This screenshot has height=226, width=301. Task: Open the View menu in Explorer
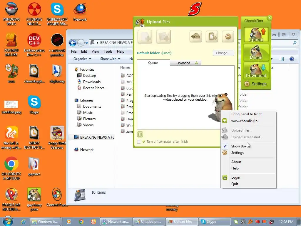point(95,51)
